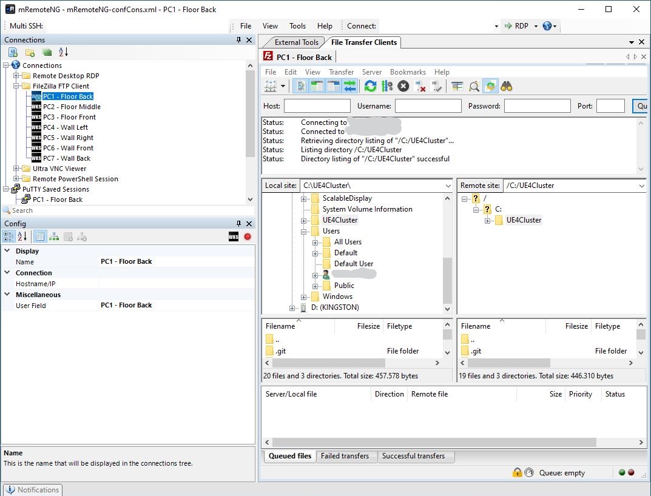Toggle message log display in FileZilla
The width and height of the screenshot is (651, 496).
[x=301, y=86]
